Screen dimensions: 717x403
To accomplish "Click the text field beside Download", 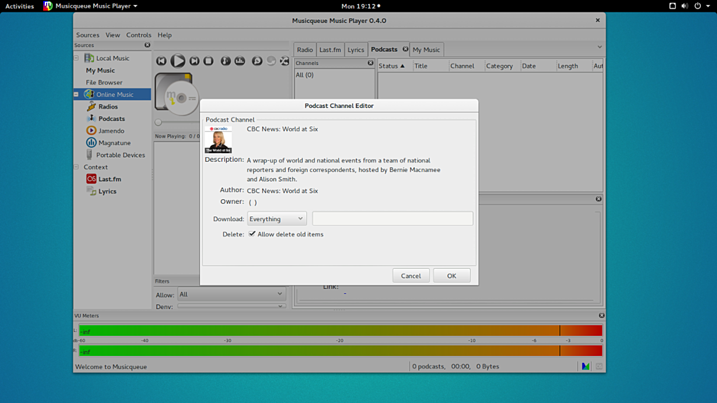I will point(392,218).
